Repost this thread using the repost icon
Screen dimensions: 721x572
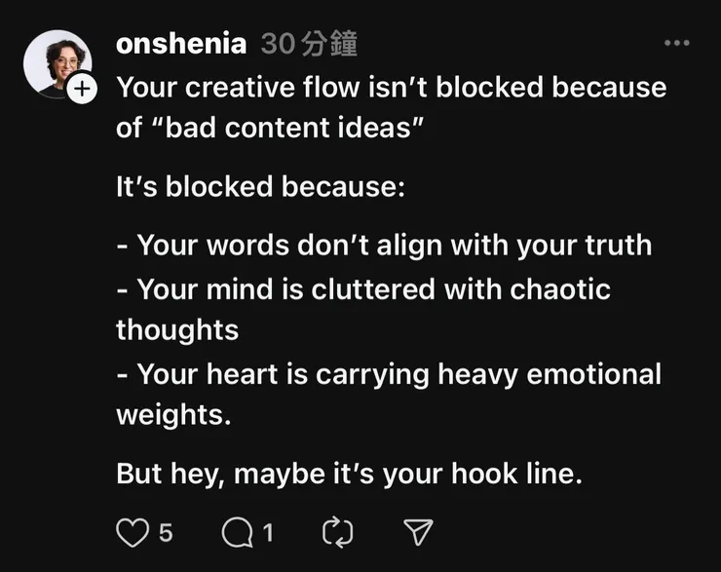pyautogui.click(x=334, y=531)
